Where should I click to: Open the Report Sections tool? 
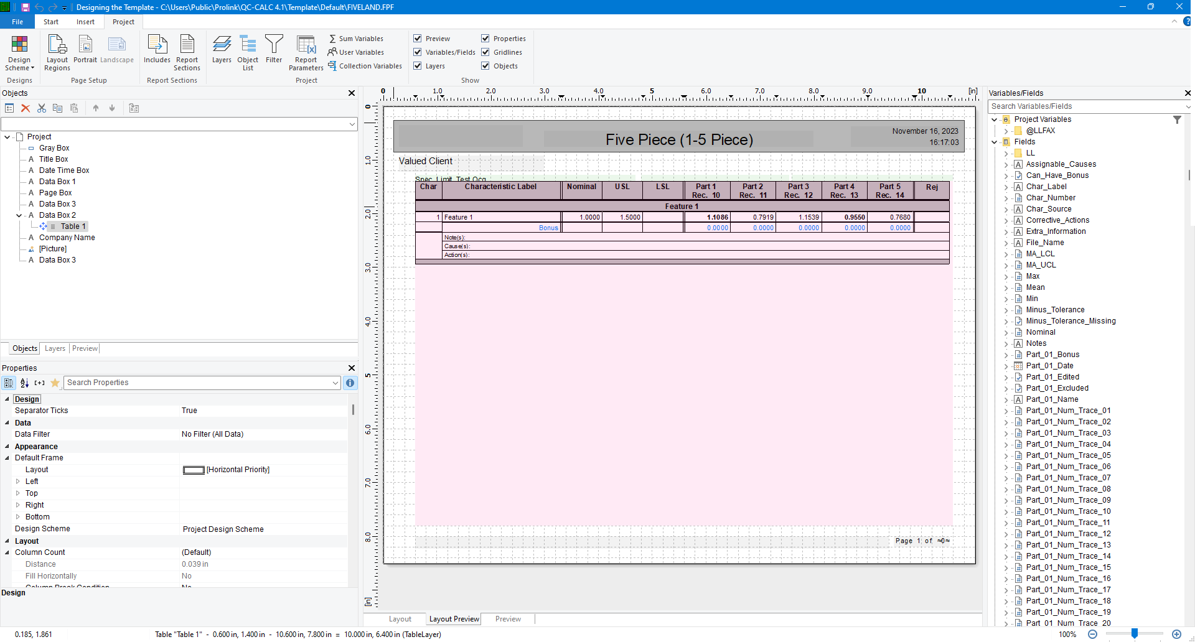pos(187,53)
